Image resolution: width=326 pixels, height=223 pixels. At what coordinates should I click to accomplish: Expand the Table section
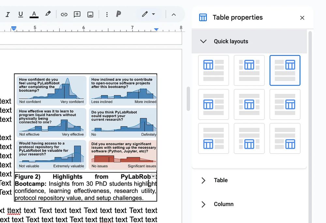203,180
